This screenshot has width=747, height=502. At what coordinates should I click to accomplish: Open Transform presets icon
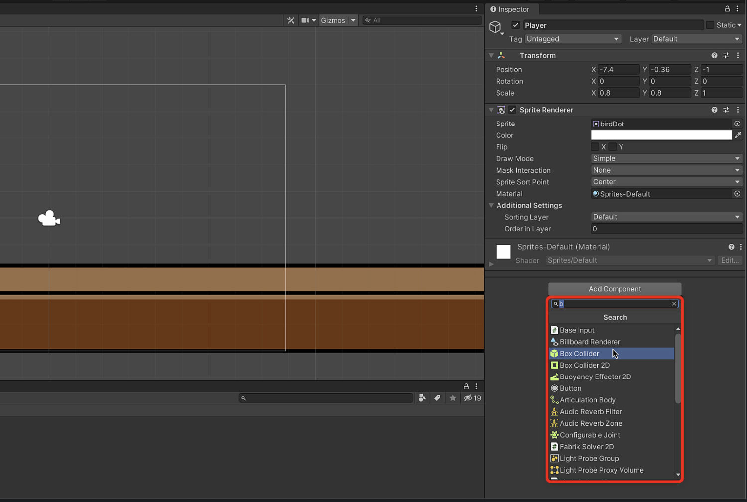coord(726,56)
